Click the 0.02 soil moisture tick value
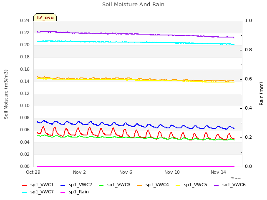Screen dimensions: 267x200 coord(25,154)
